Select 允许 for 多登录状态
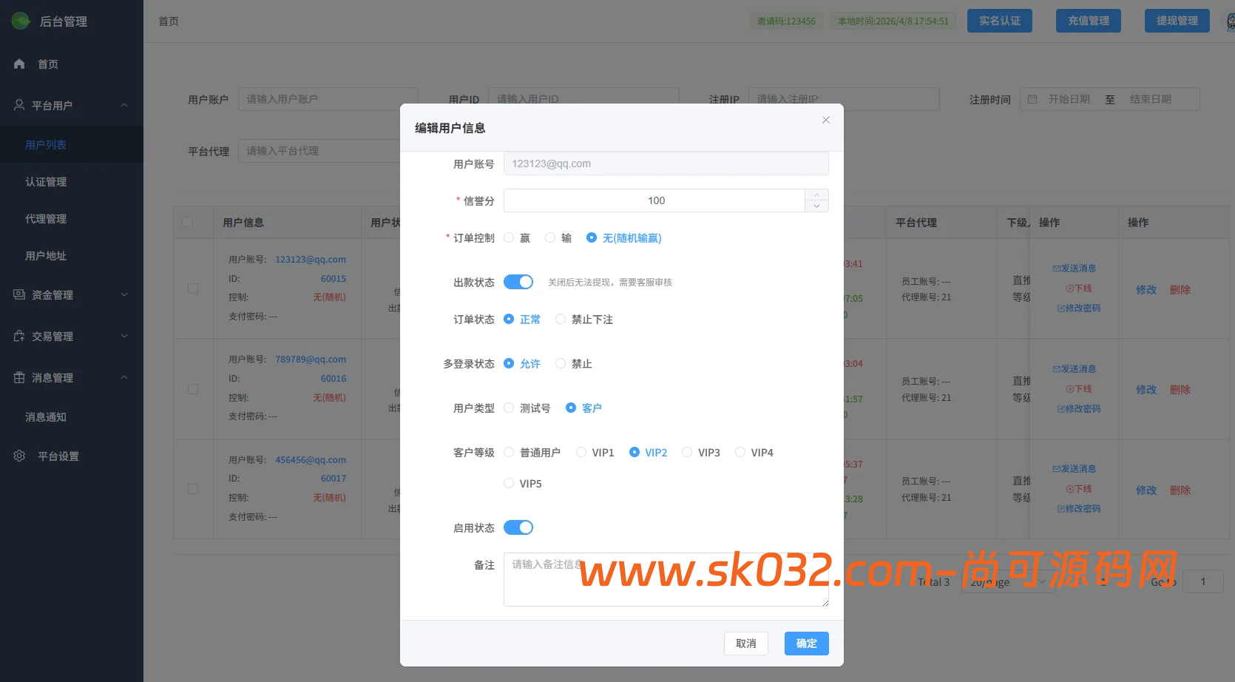This screenshot has width=1235, height=682. tap(522, 363)
